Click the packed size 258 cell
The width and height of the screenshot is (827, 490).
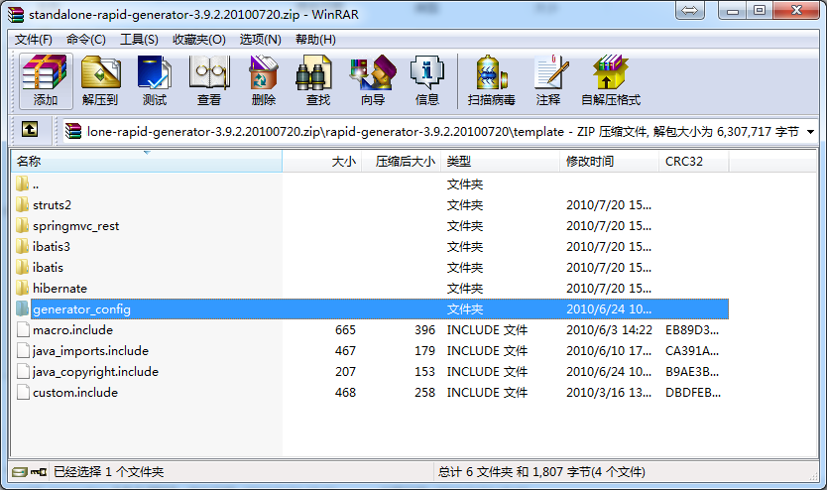coord(424,393)
